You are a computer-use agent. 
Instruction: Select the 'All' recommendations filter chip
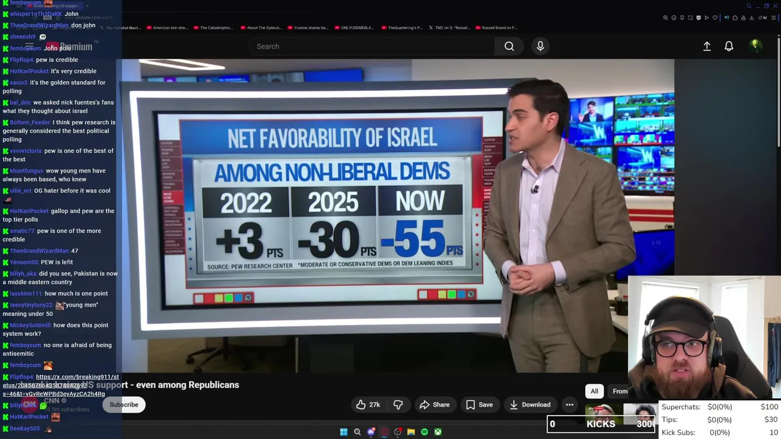594,391
